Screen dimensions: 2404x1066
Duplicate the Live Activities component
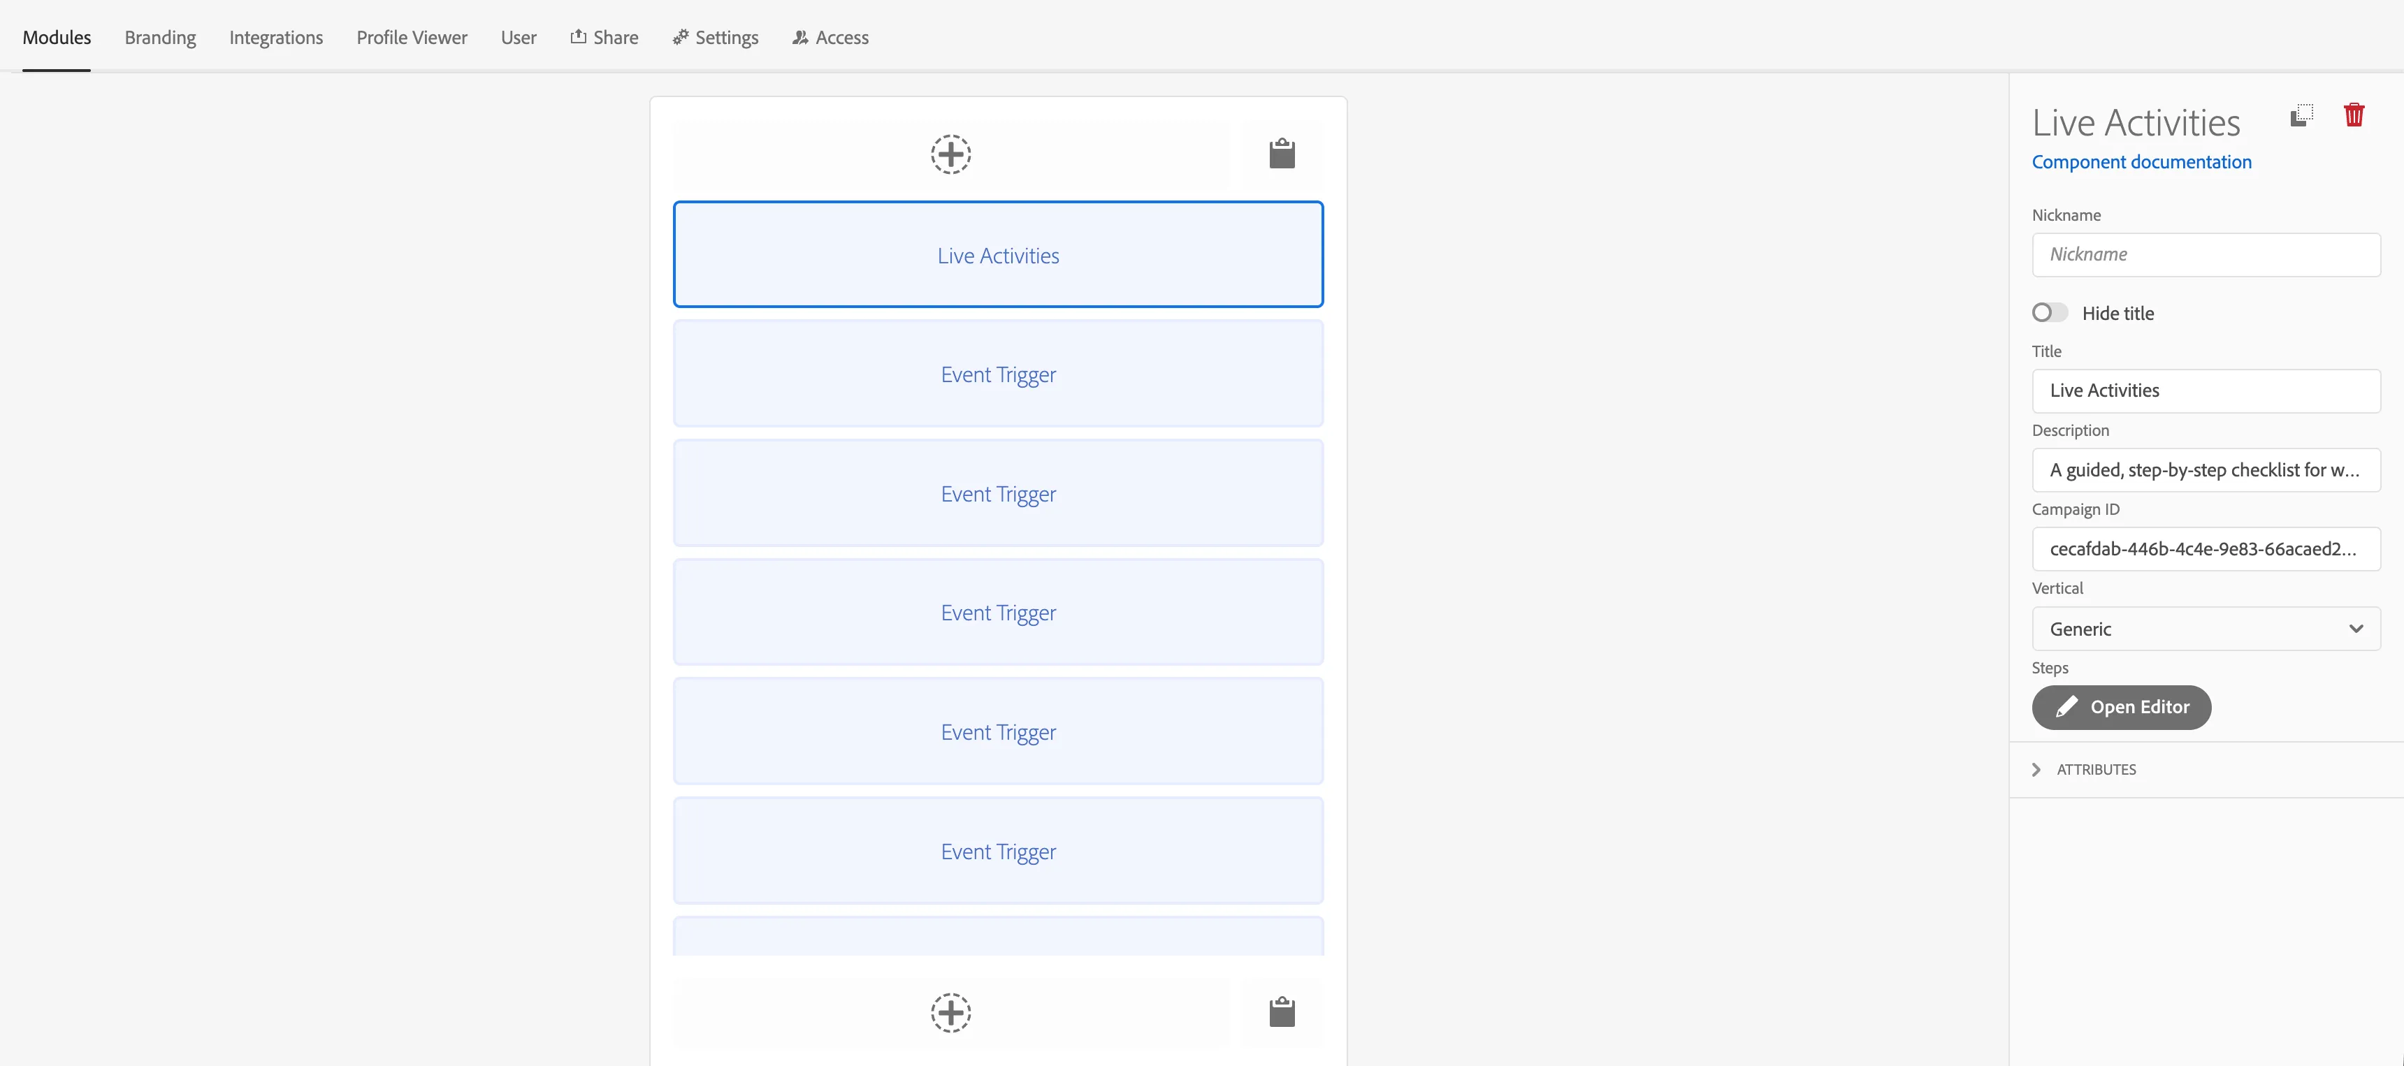tap(2301, 116)
